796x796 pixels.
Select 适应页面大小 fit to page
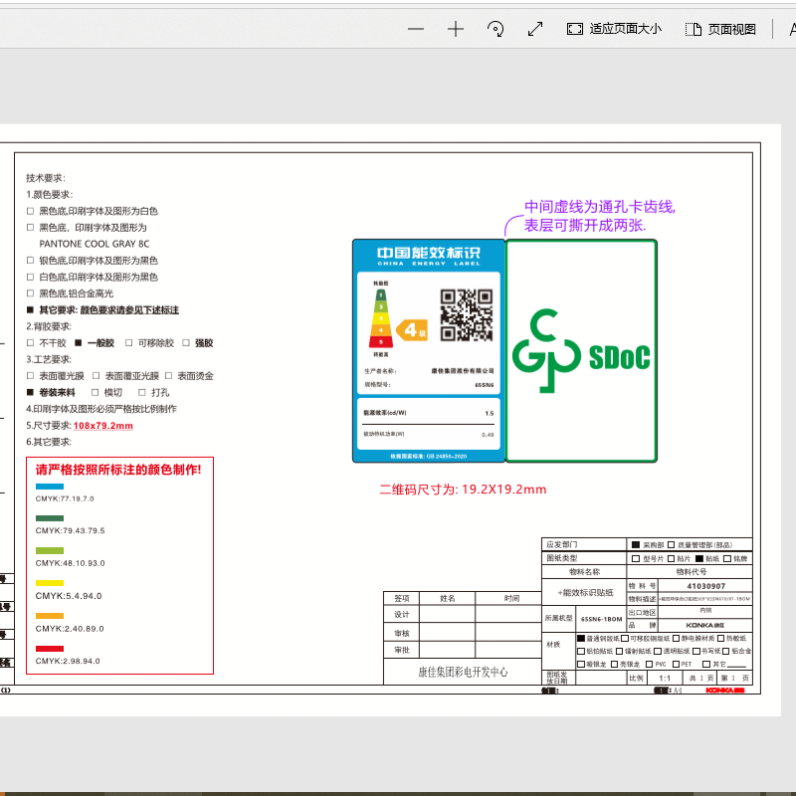tap(614, 29)
